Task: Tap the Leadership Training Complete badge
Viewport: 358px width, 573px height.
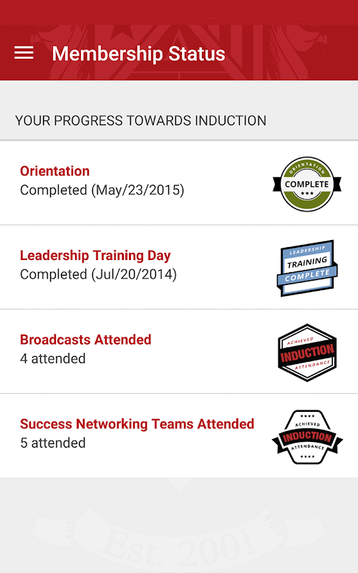Action: [307, 268]
